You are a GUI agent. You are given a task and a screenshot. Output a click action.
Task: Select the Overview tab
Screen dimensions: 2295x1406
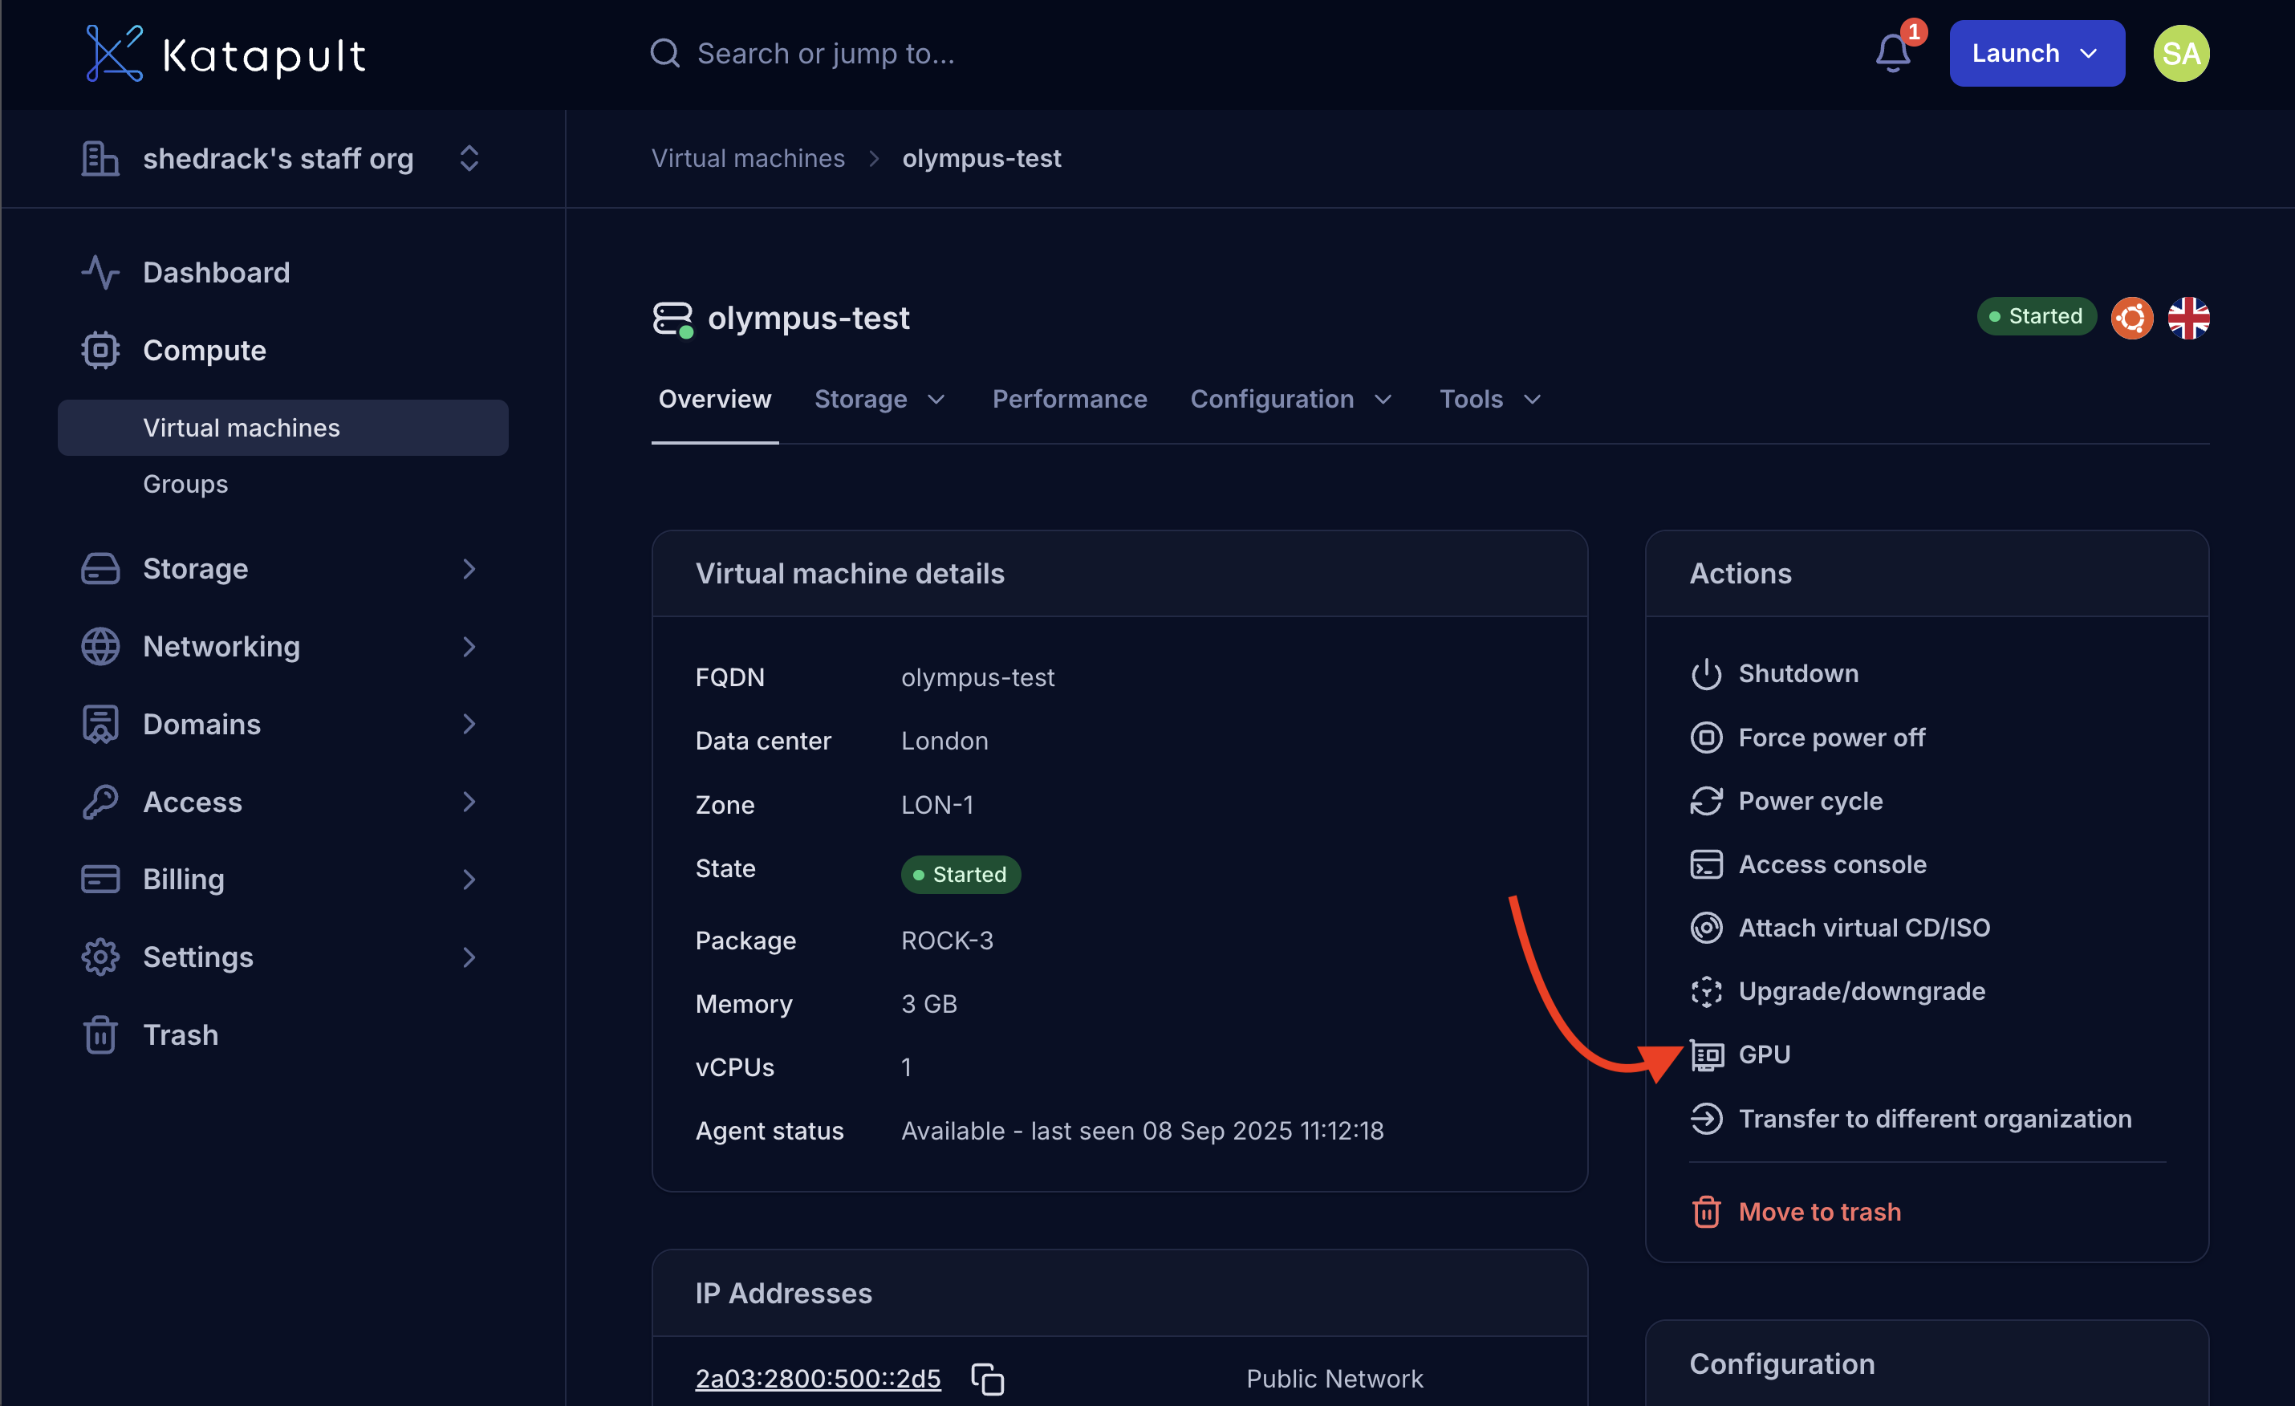point(714,399)
